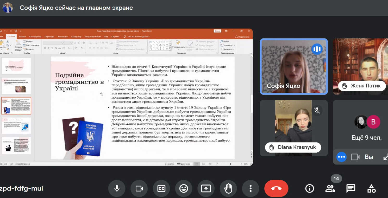388x198 pixels.
Task: Show the participants list with badge 14
Action: 330,188
